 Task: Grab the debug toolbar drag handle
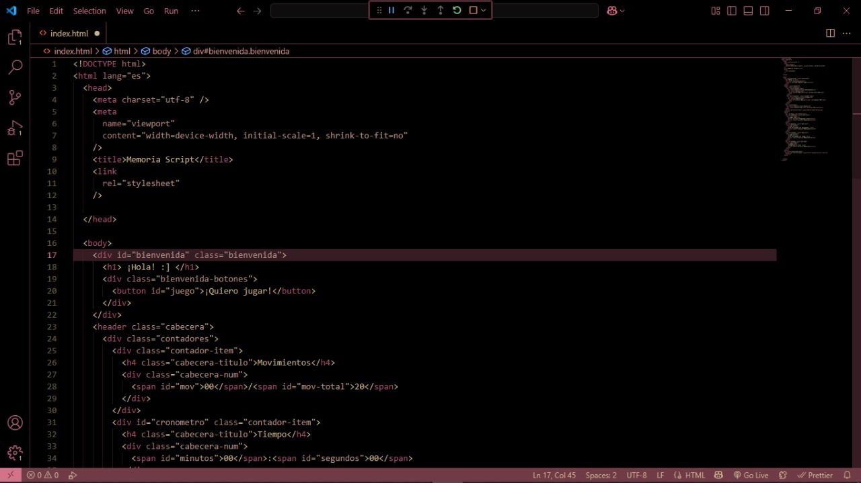click(x=379, y=10)
